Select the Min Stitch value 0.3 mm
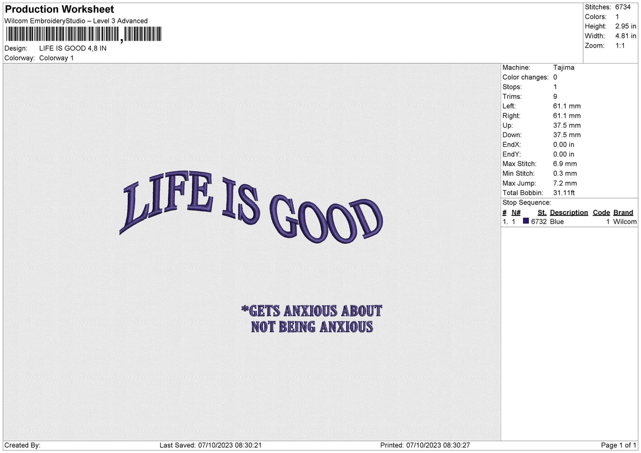 pyautogui.click(x=565, y=173)
